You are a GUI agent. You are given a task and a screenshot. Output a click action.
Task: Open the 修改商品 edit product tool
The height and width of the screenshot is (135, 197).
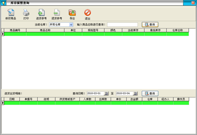tap(11, 14)
